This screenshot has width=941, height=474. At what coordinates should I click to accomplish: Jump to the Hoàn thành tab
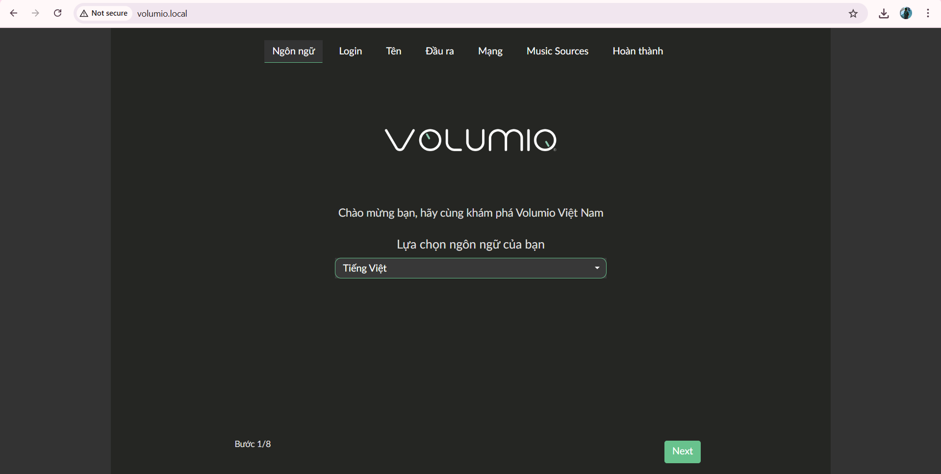pyautogui.click(x=638, y=51)
